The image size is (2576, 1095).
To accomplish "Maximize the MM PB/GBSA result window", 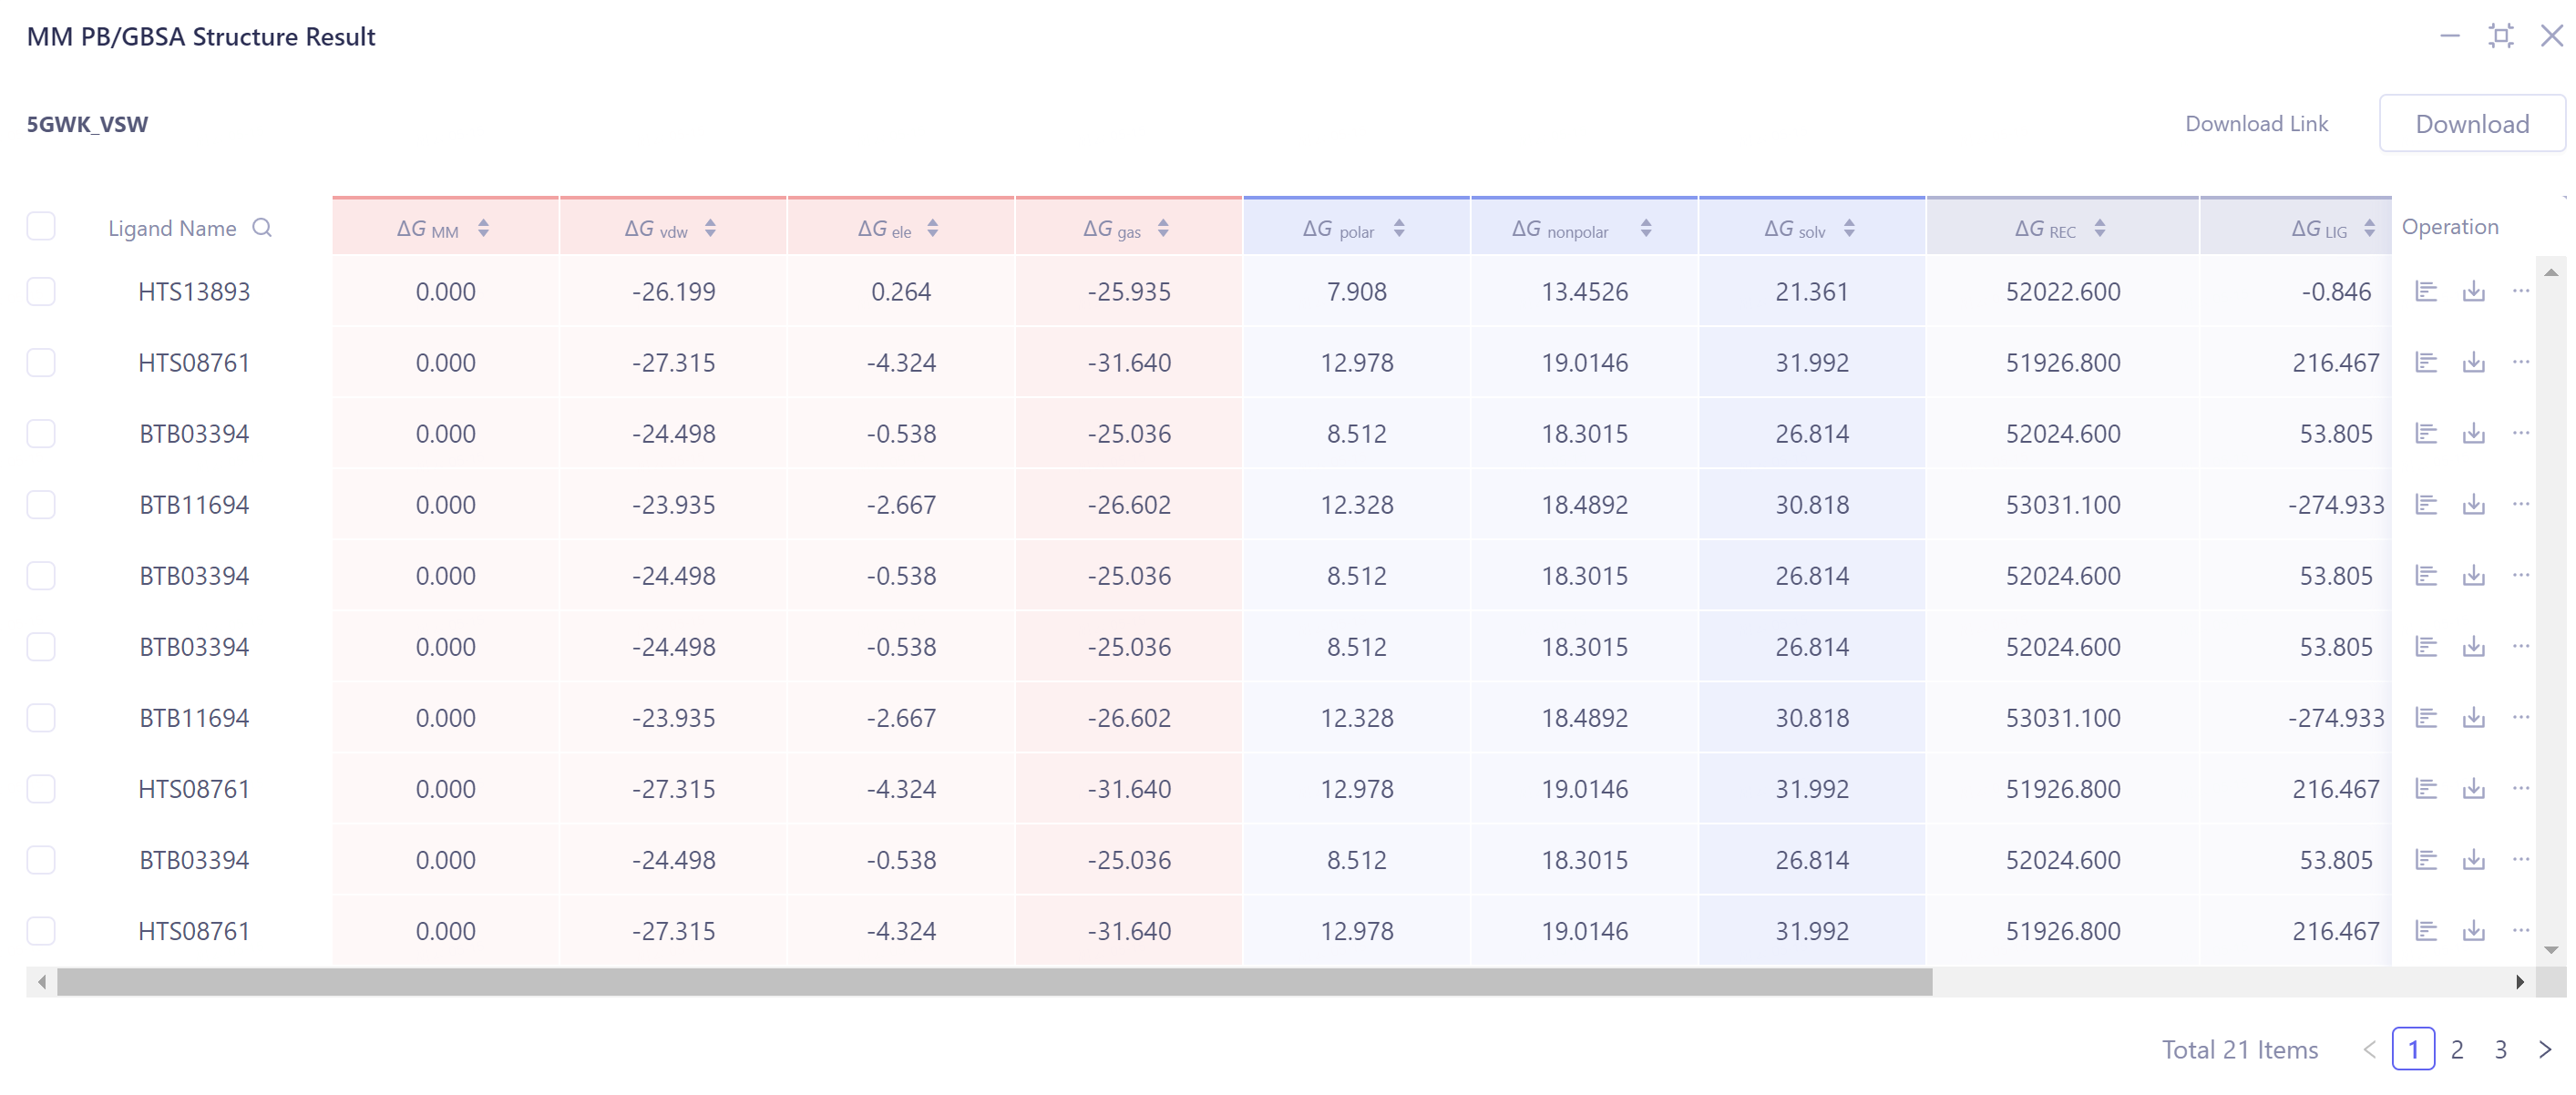I will click(2500, 36).
